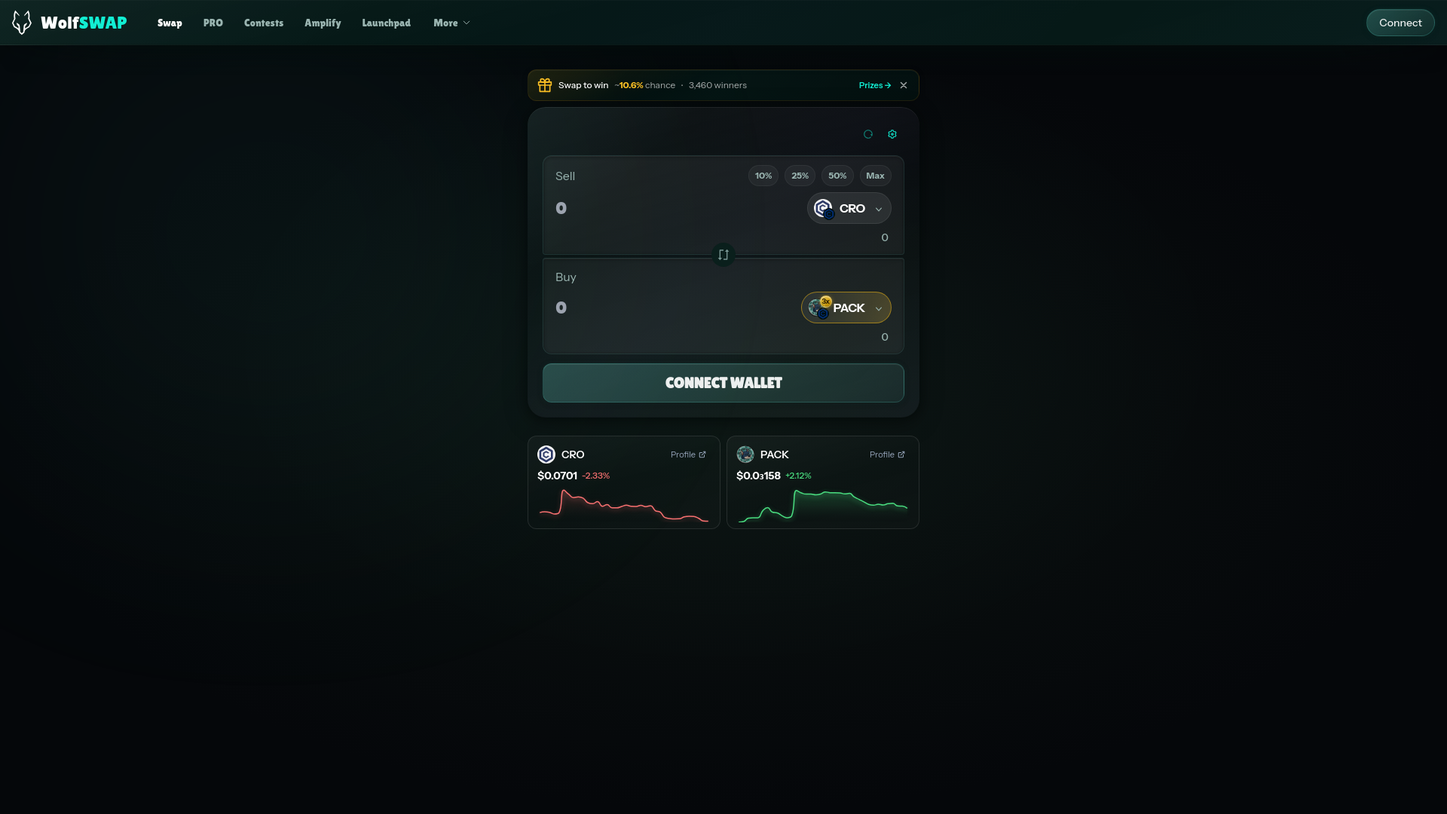Click the CRO price chart
1447x814 pixels.
[x=624, y=505]
